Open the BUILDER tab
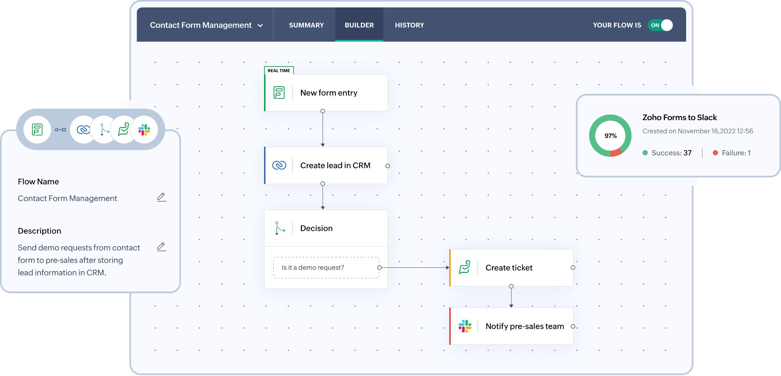 (359, 25)
